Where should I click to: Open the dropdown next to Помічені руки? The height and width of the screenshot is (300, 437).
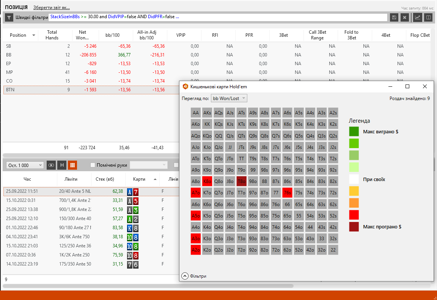click(x=149, y=165)
